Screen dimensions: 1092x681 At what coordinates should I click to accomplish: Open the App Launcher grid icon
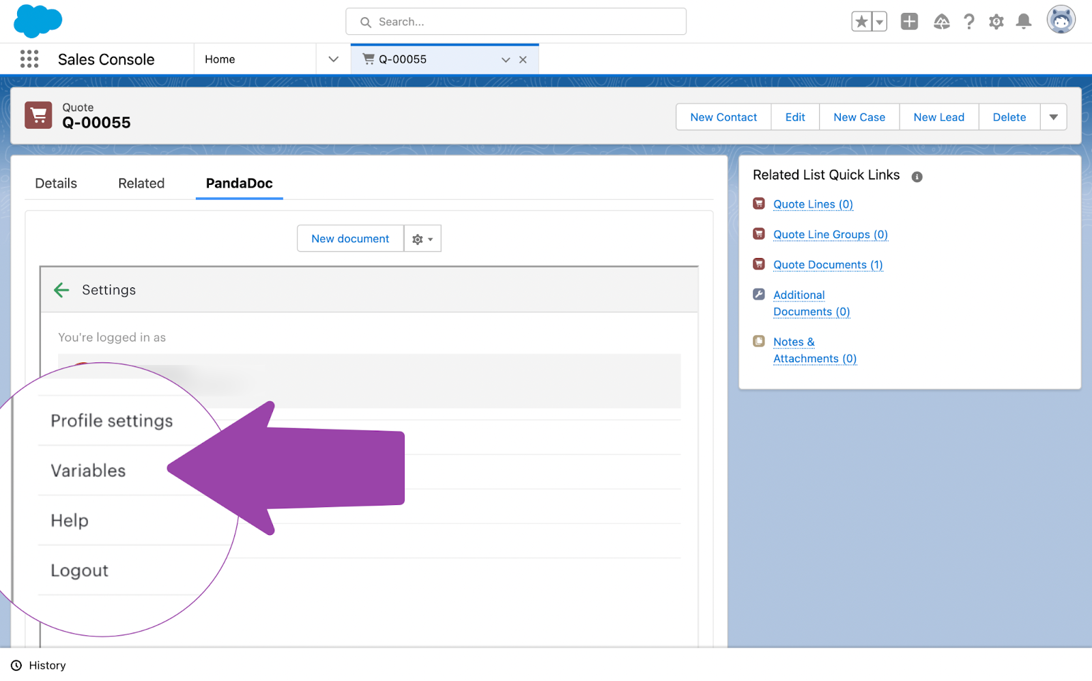[29, 59]
